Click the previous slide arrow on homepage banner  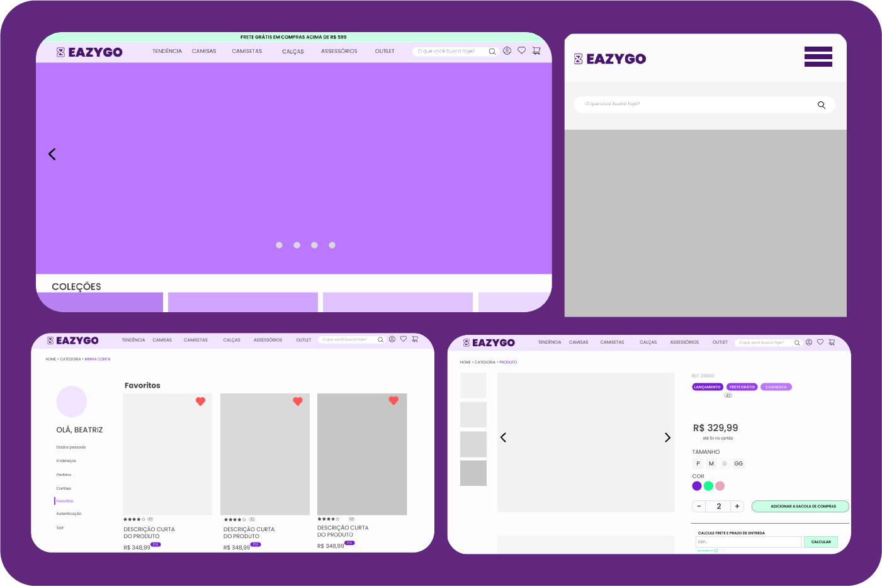[52, 154]
